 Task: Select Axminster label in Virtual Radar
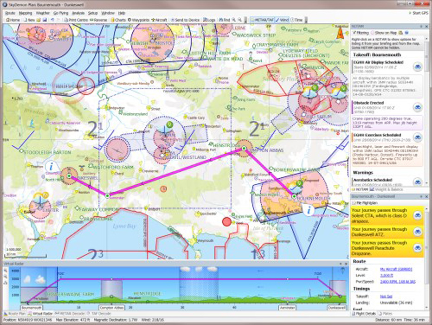(287, 307)
